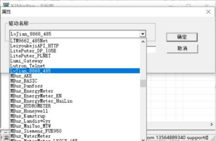Open the 驱动名称 dropdown arrow
216x141 pixels.
[143, 34]
